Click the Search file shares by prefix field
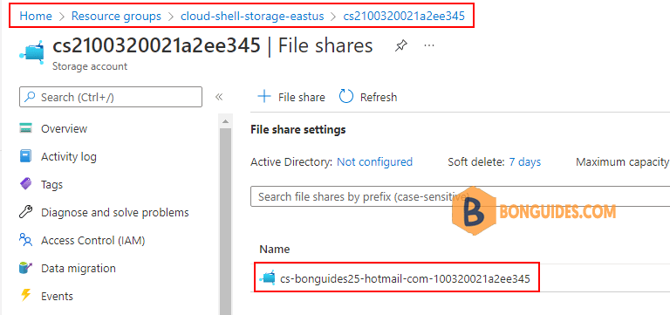670x315 pixels. tap(460, 196)
